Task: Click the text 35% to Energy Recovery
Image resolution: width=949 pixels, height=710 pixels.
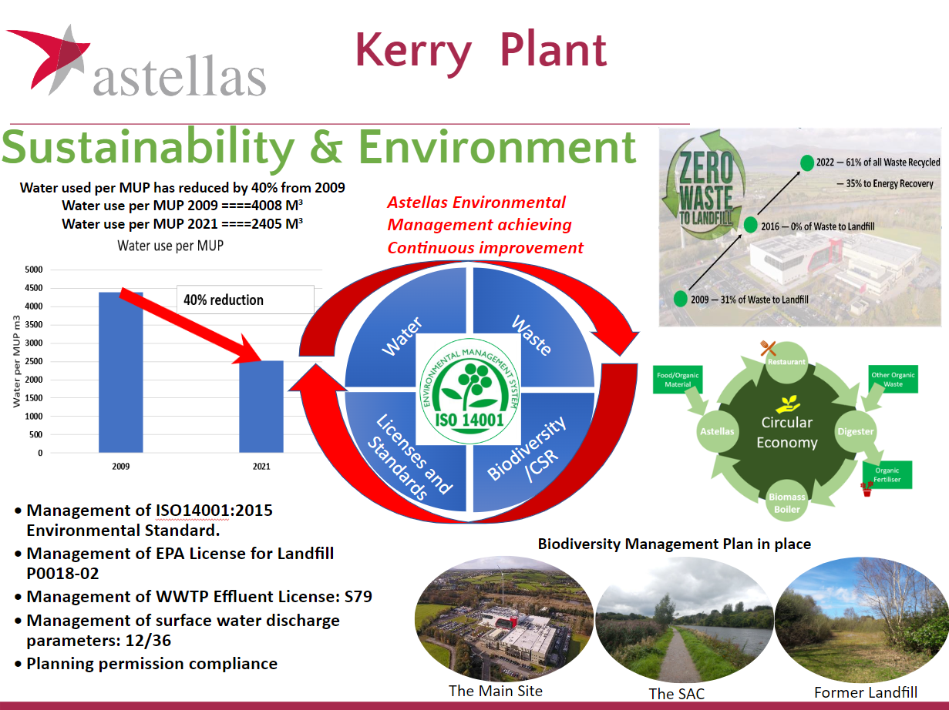Action: [890, 183]
